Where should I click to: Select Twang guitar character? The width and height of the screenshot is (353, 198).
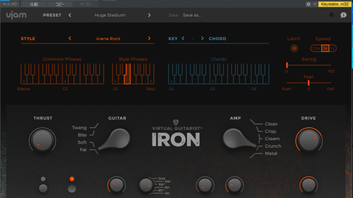coord(79,128)
